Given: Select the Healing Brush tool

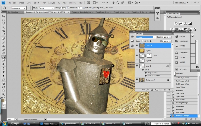Looking at the screenshot, I should [3, 39].
